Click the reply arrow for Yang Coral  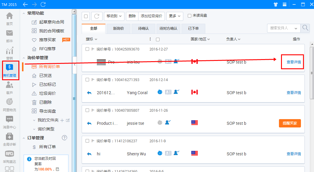pos(89,93)
